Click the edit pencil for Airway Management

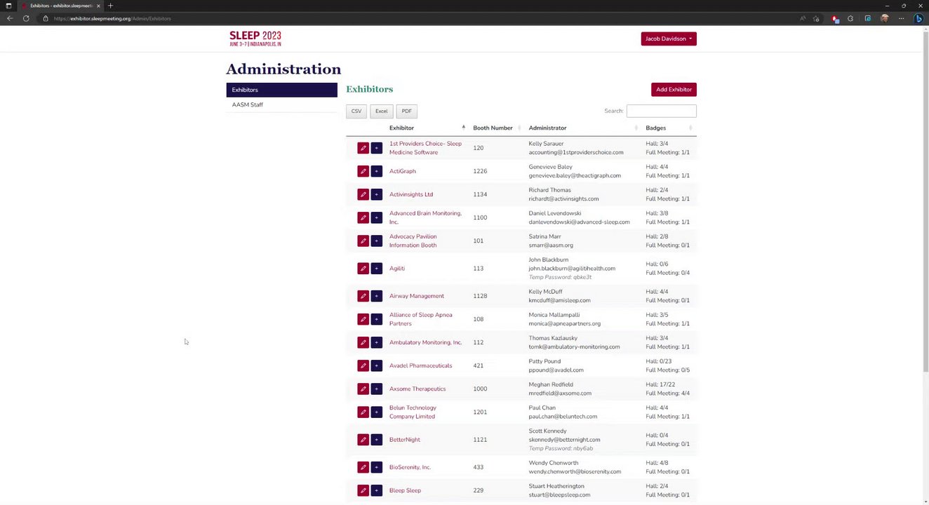(363, 296)
